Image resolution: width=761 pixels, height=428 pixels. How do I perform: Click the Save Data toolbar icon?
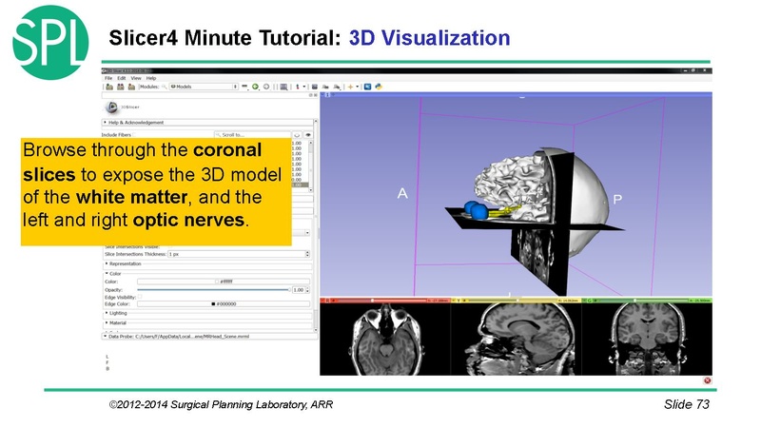[x=131, y=87]
